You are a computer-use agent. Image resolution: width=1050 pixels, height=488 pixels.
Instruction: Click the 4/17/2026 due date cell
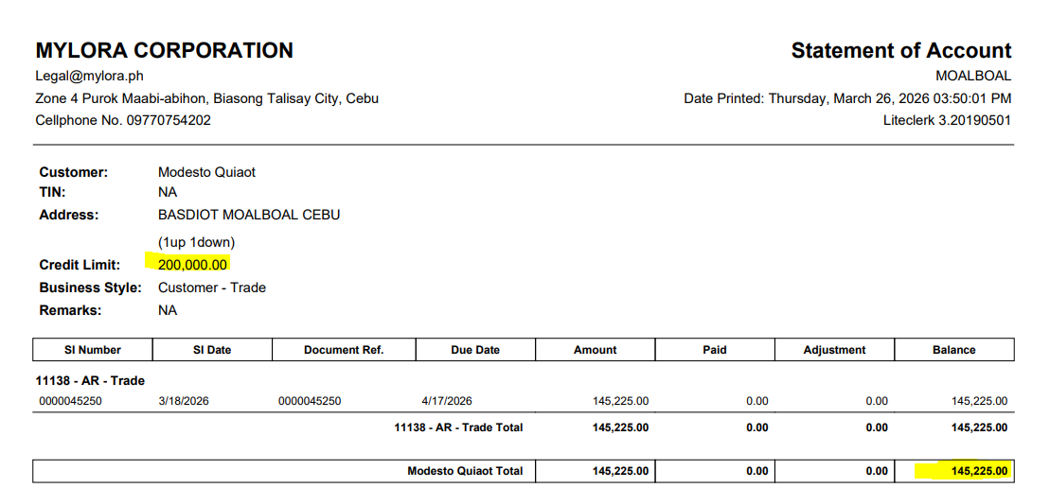(449, 401)
